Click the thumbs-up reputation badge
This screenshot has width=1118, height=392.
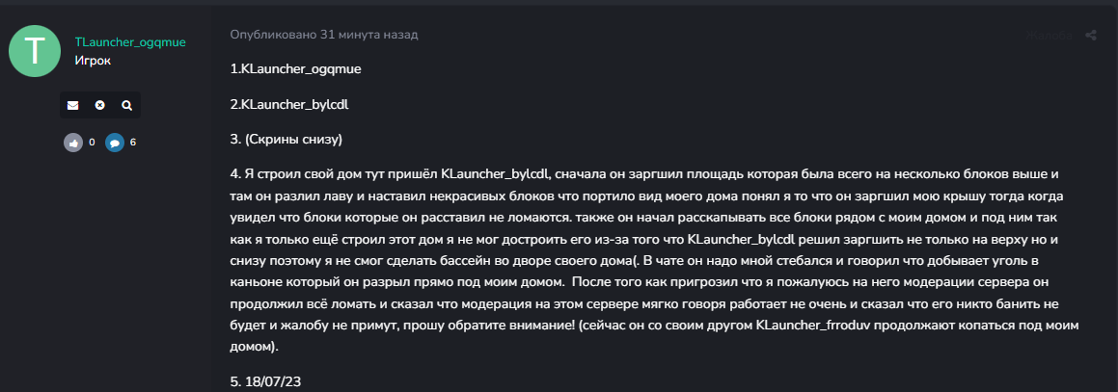point(73,143)
